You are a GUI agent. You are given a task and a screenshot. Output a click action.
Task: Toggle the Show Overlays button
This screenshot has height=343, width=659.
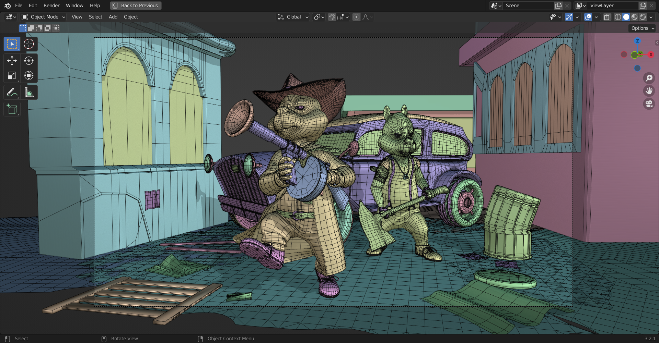[x=588, y=17]
